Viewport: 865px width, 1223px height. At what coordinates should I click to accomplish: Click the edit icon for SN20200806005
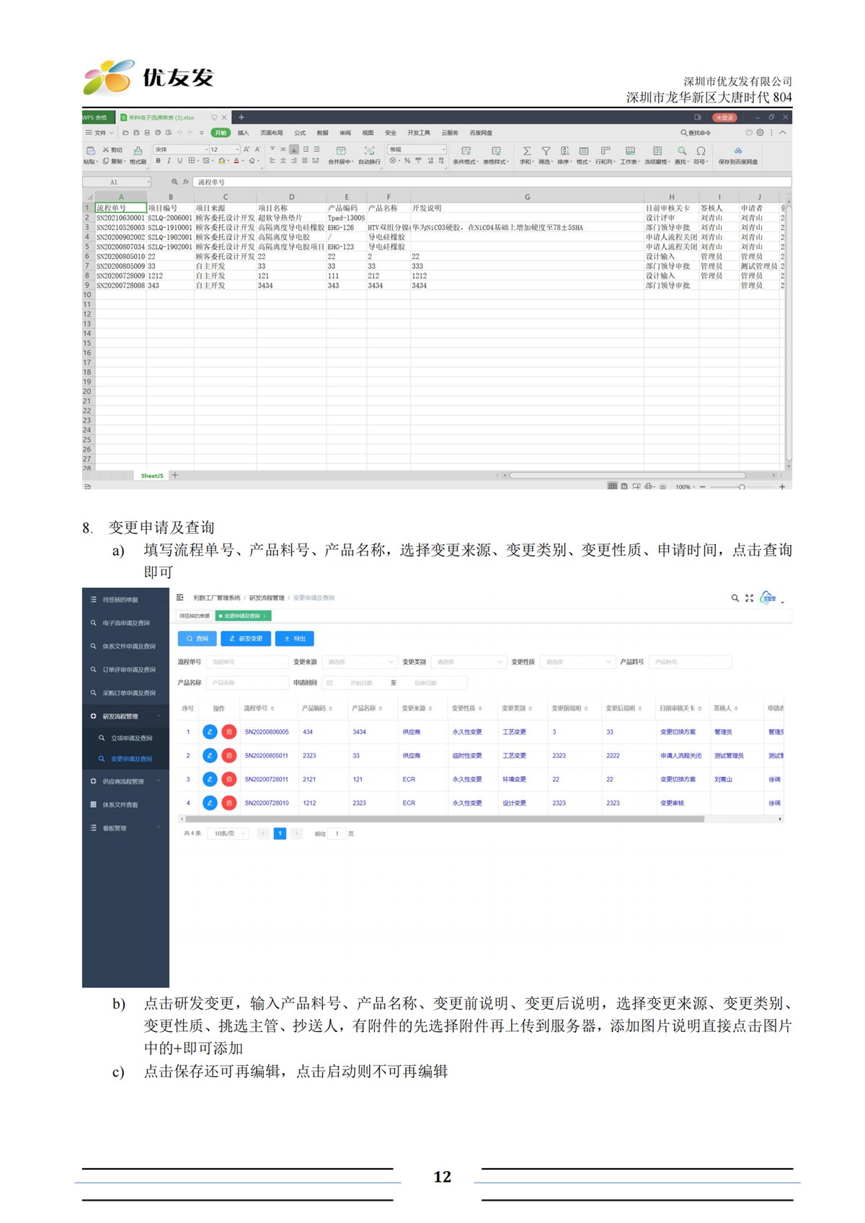pyautogui.click(x=210, y=731)
